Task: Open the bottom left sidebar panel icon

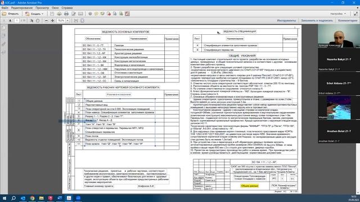Action: point(4,52)
